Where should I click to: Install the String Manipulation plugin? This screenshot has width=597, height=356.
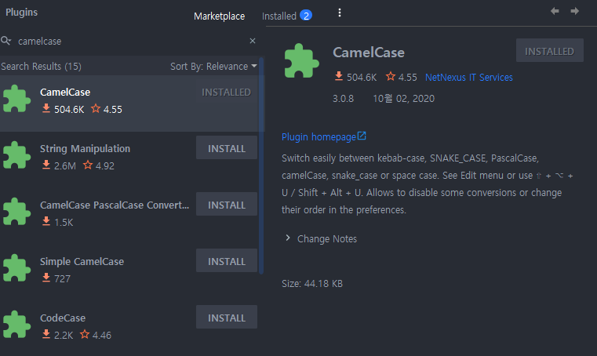pyautogui.click(x=227, y=147)
